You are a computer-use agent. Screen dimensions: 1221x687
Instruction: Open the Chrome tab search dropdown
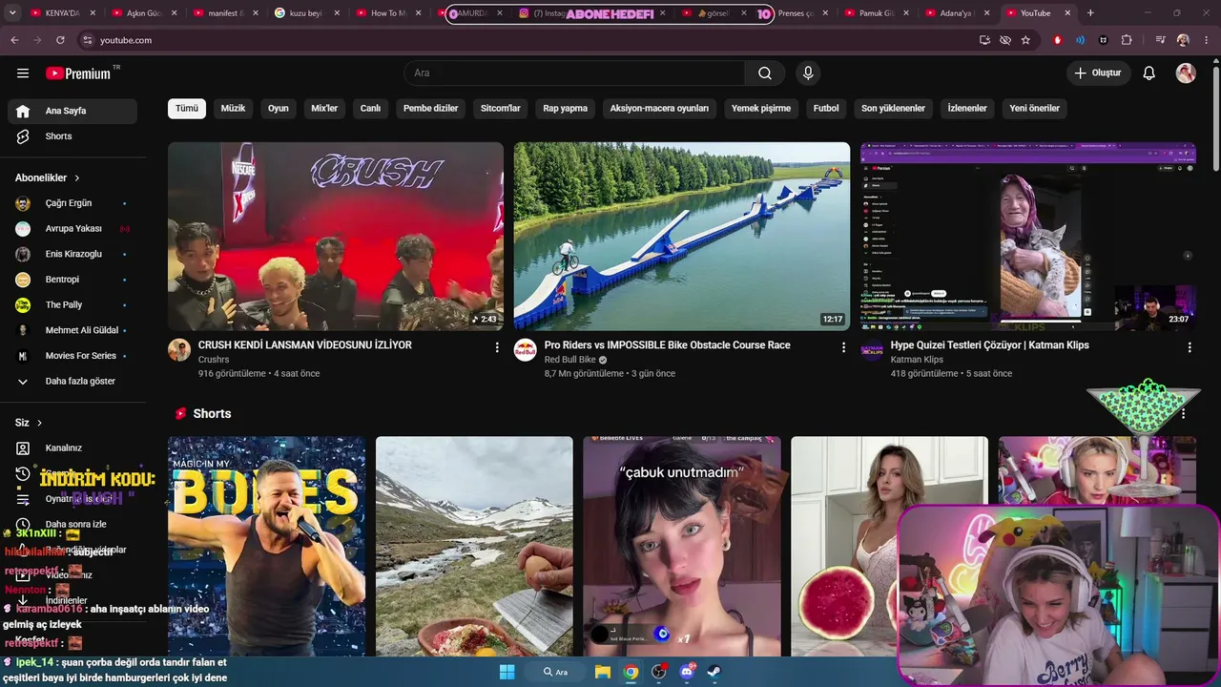point(13,13)
